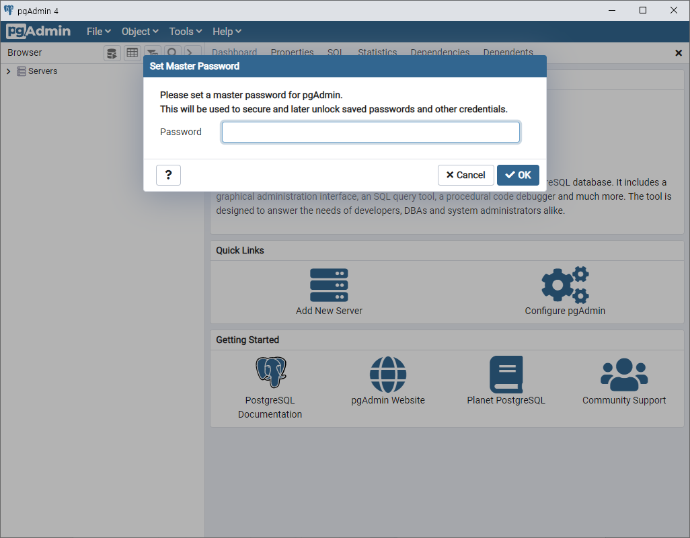
Task: Close the dashboard panel with X
Action: tap(678, 52)
